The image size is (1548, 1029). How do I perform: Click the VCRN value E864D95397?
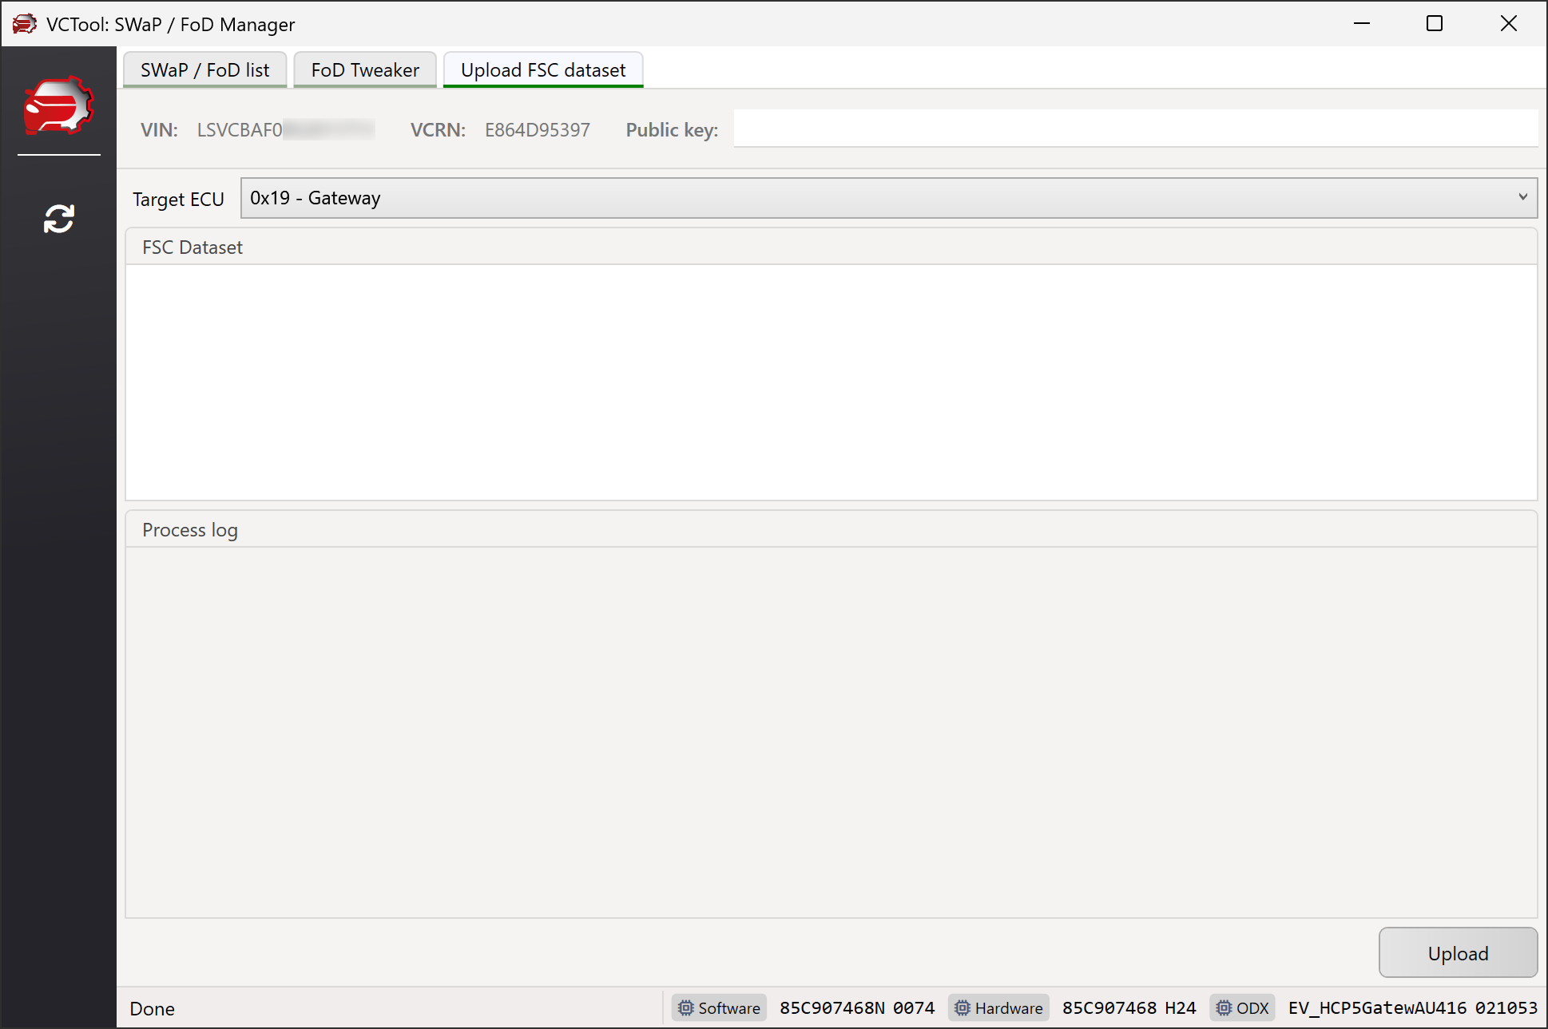537,130
